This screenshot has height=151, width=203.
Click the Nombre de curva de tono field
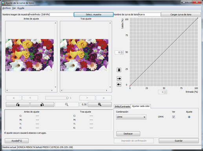[x=149, y=15]
